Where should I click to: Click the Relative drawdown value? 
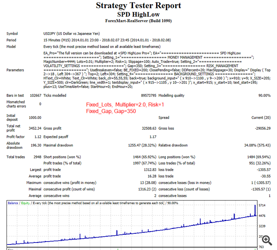tap(257, 145)
